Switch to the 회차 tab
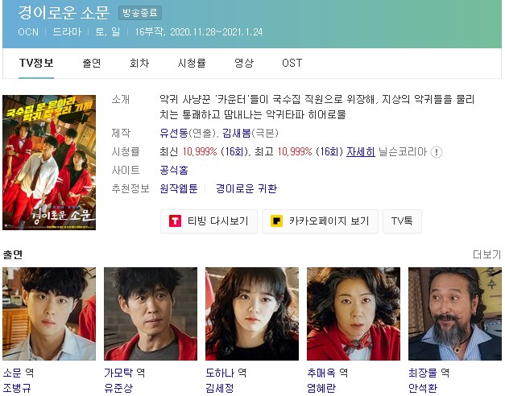505x396 pixels. point(139,63)
